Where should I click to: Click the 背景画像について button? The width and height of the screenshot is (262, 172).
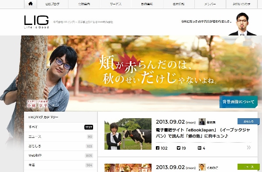238,102
